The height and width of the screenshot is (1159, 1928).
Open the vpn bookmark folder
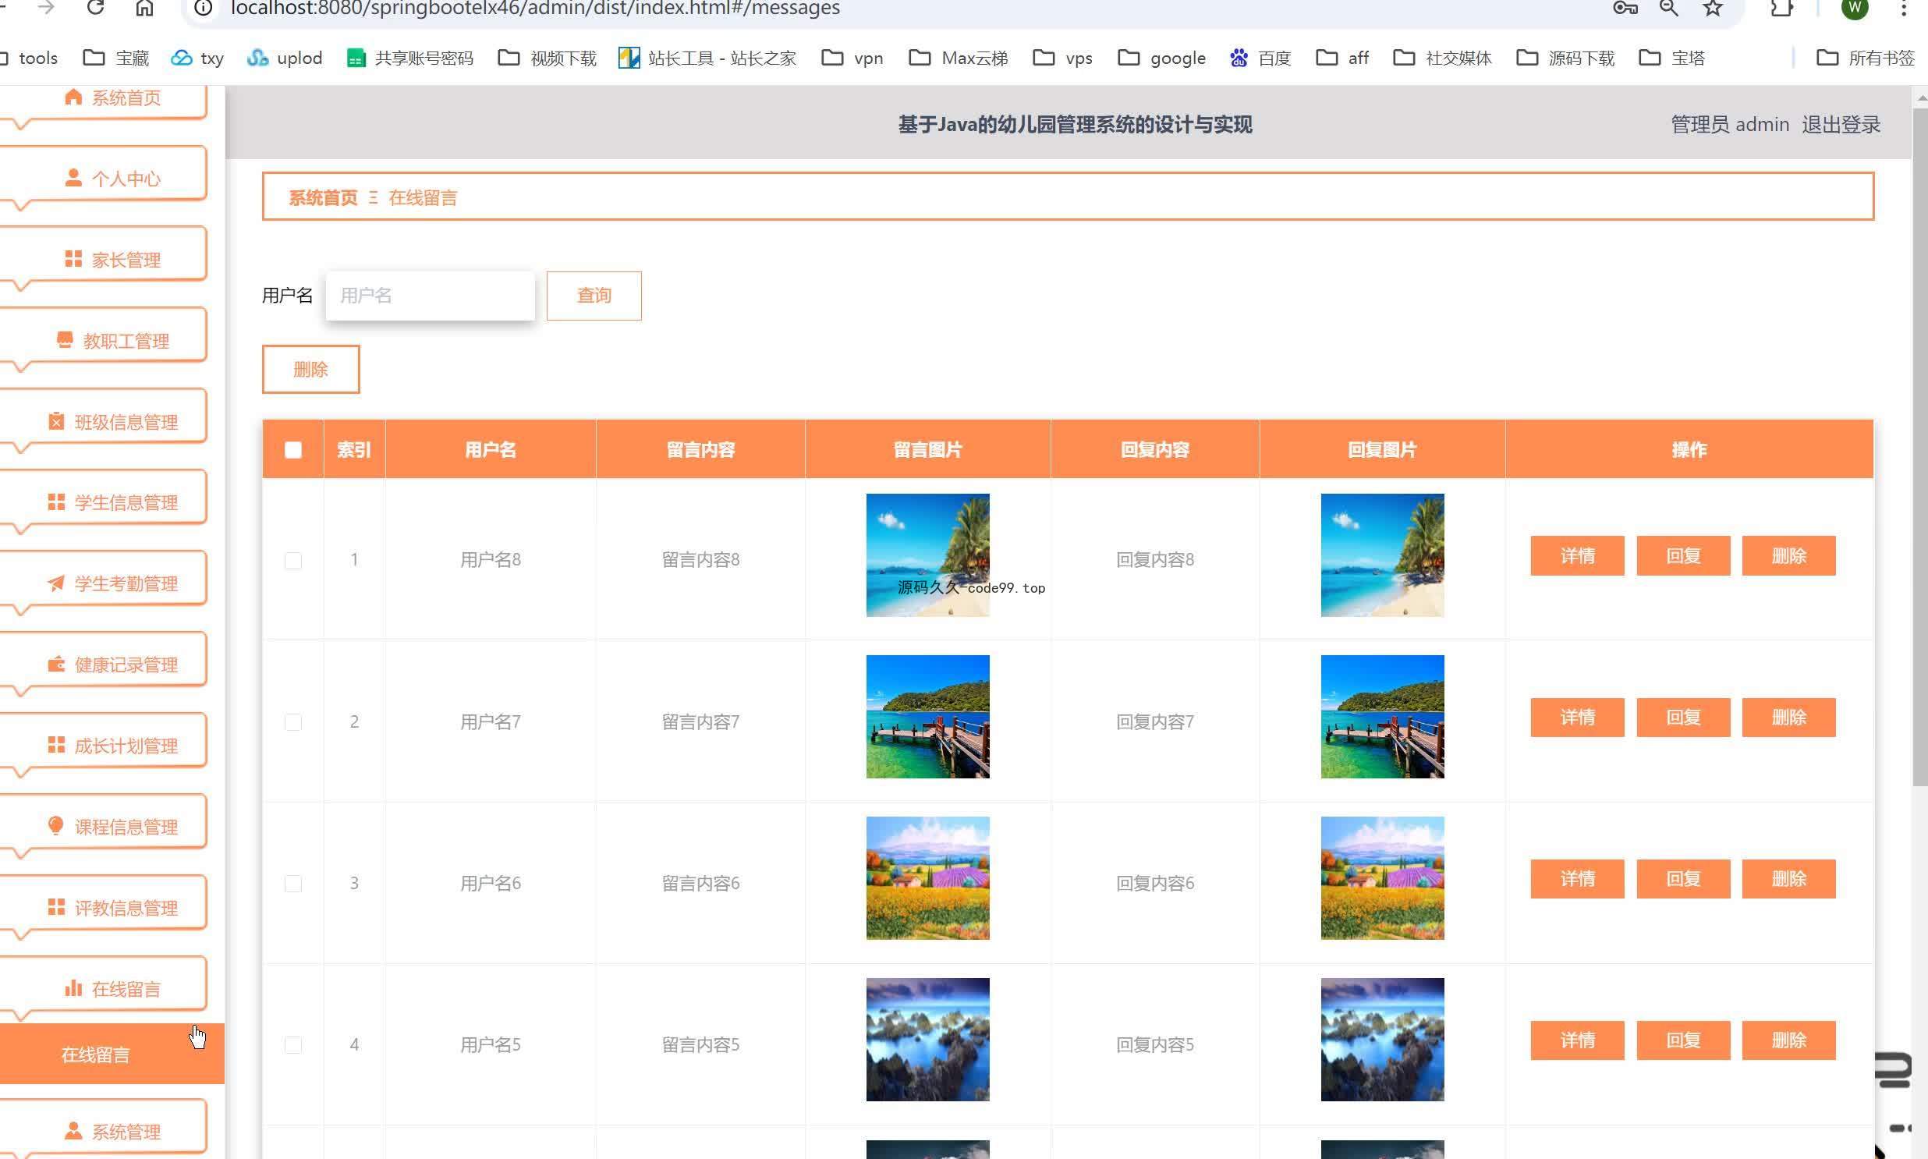pos(852,58)
